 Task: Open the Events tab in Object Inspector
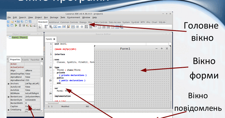(25, 60)
